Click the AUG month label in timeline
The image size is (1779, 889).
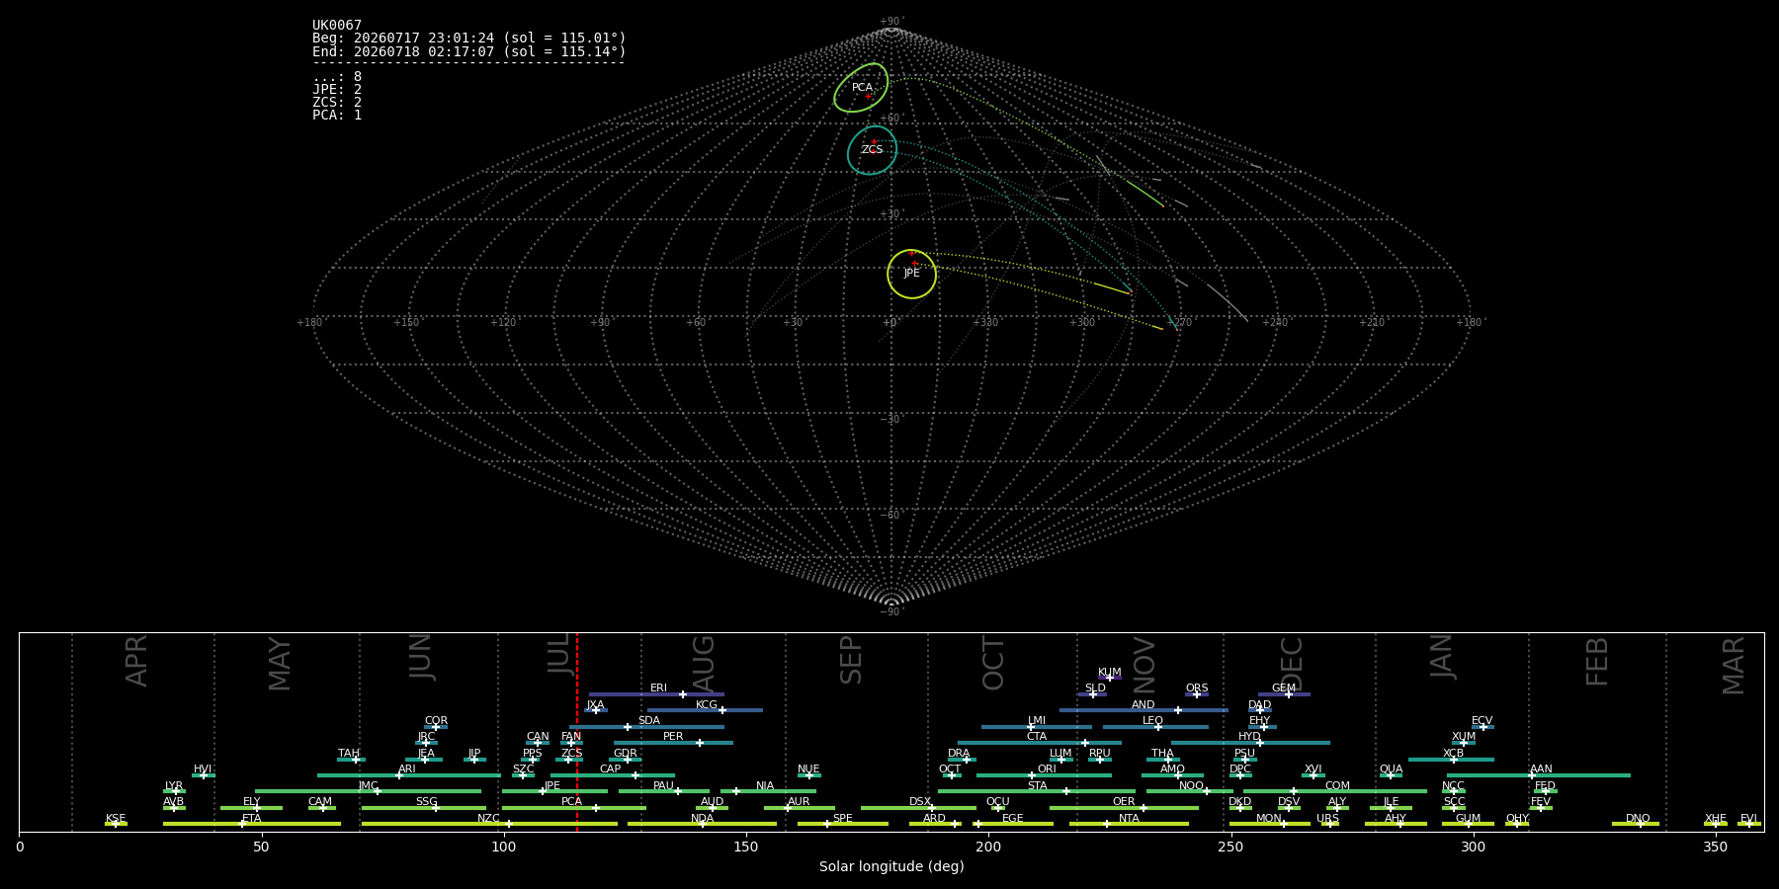click(x=704, y=665)
